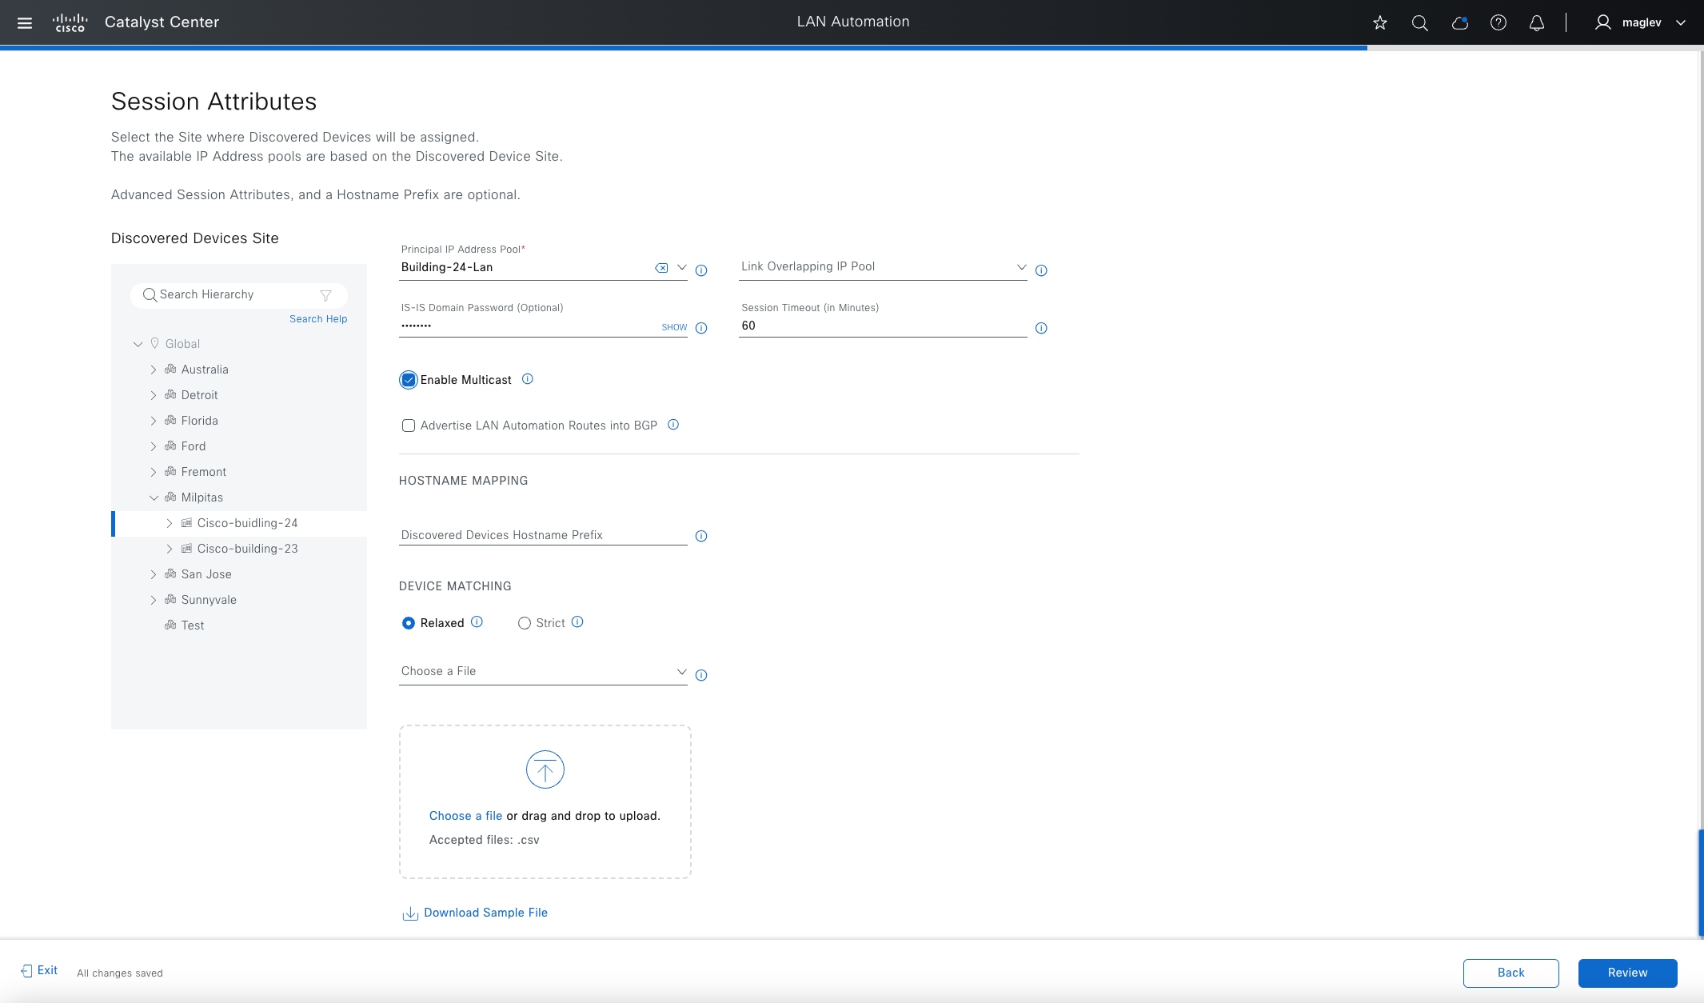This screenshot has height=1003, width=1704.
Task: Open the Choose a File dropdown
Action: pos(543,672)
